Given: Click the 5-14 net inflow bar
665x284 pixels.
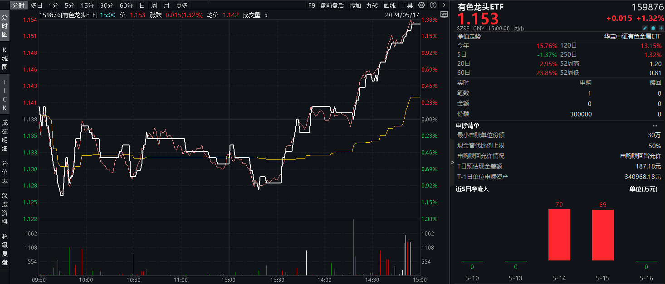Looking at the screenshot, I should [559, 235].
